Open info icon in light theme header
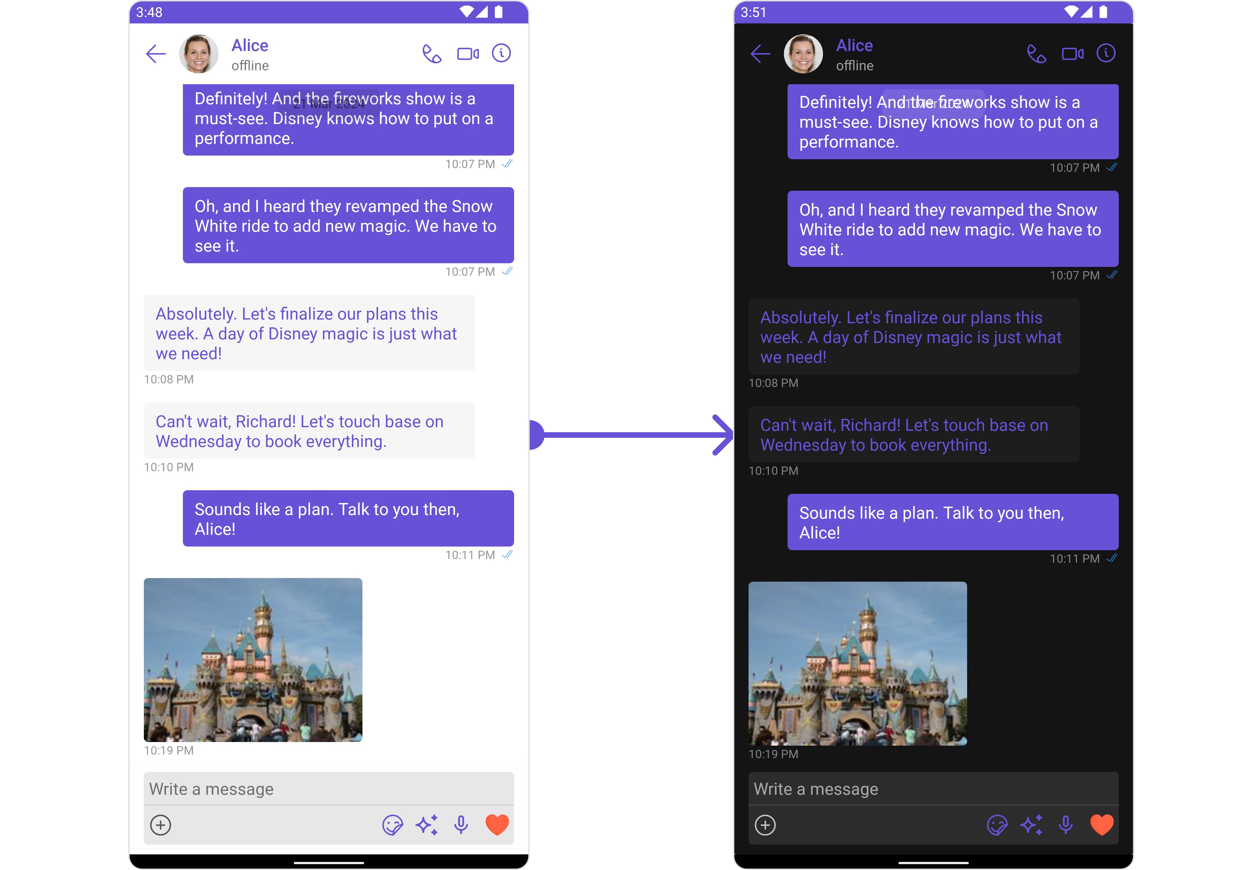 point(501,54)
